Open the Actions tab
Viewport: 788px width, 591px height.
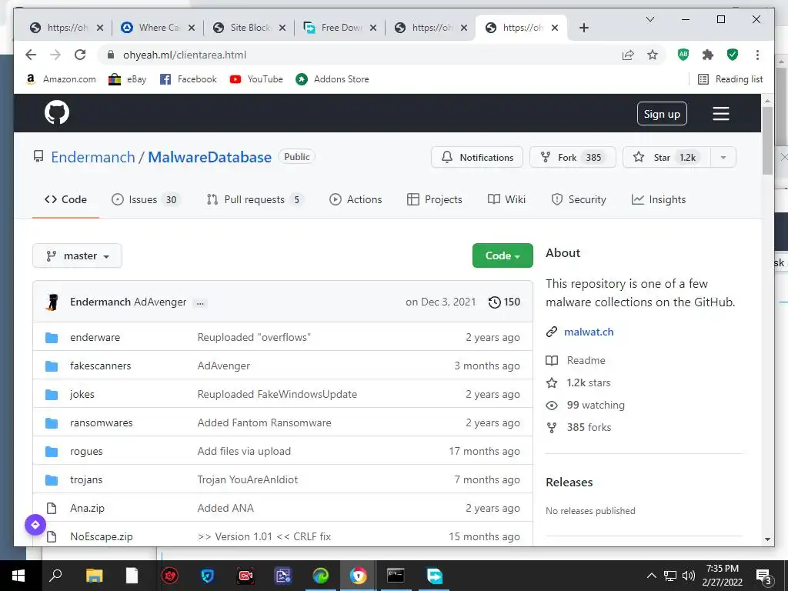tap(356, 199)
